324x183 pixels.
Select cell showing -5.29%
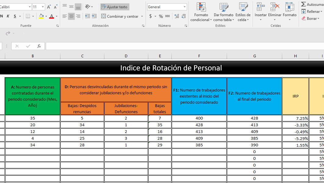(x=296, y=138)
